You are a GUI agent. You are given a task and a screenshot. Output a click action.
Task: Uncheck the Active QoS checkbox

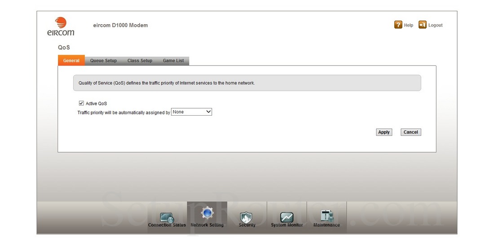81,103
